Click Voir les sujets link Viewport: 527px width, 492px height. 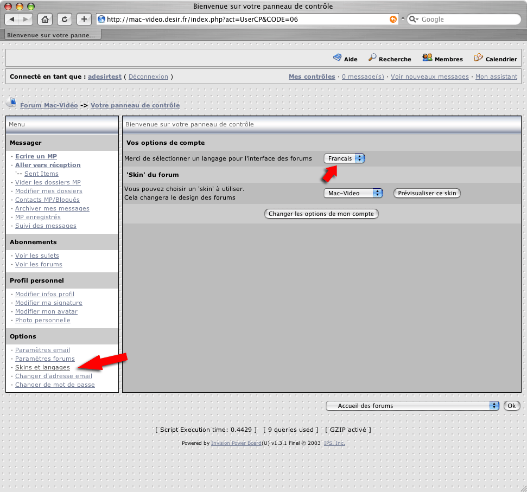[37, 255]
